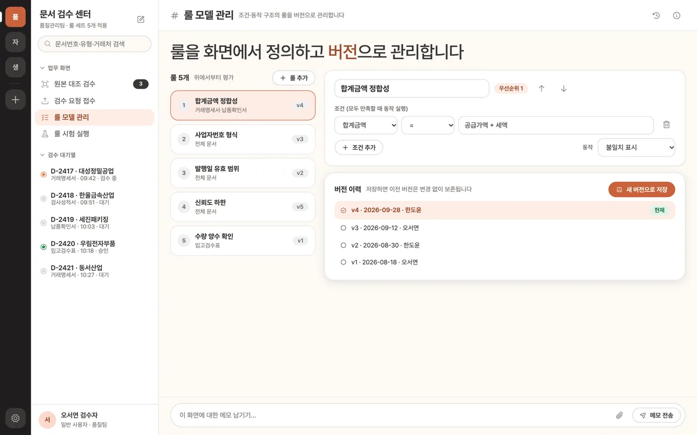
Task: Select rule 3 발행일 유효 범위
Action: (243, 173)
